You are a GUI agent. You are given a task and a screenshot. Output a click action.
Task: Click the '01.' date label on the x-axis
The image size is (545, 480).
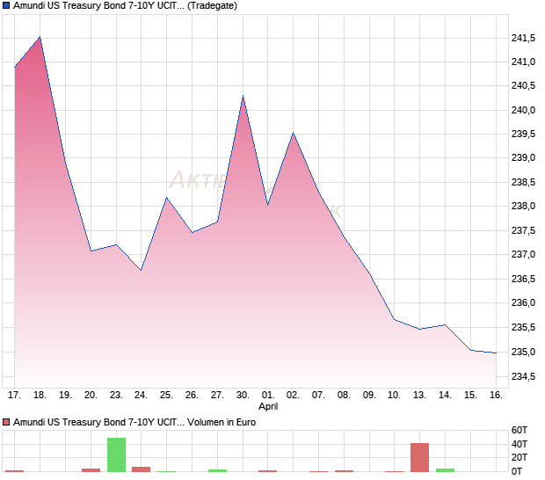pos(268,395)
